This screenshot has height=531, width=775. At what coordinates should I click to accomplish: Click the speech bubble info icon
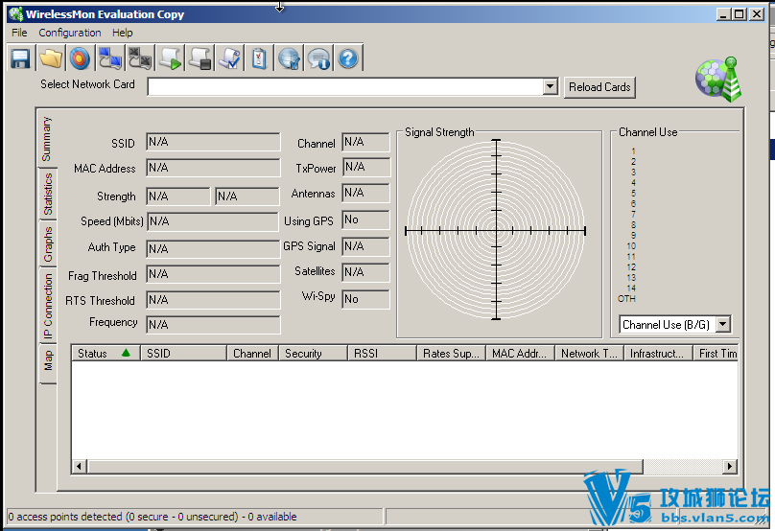tap(318, 58)
